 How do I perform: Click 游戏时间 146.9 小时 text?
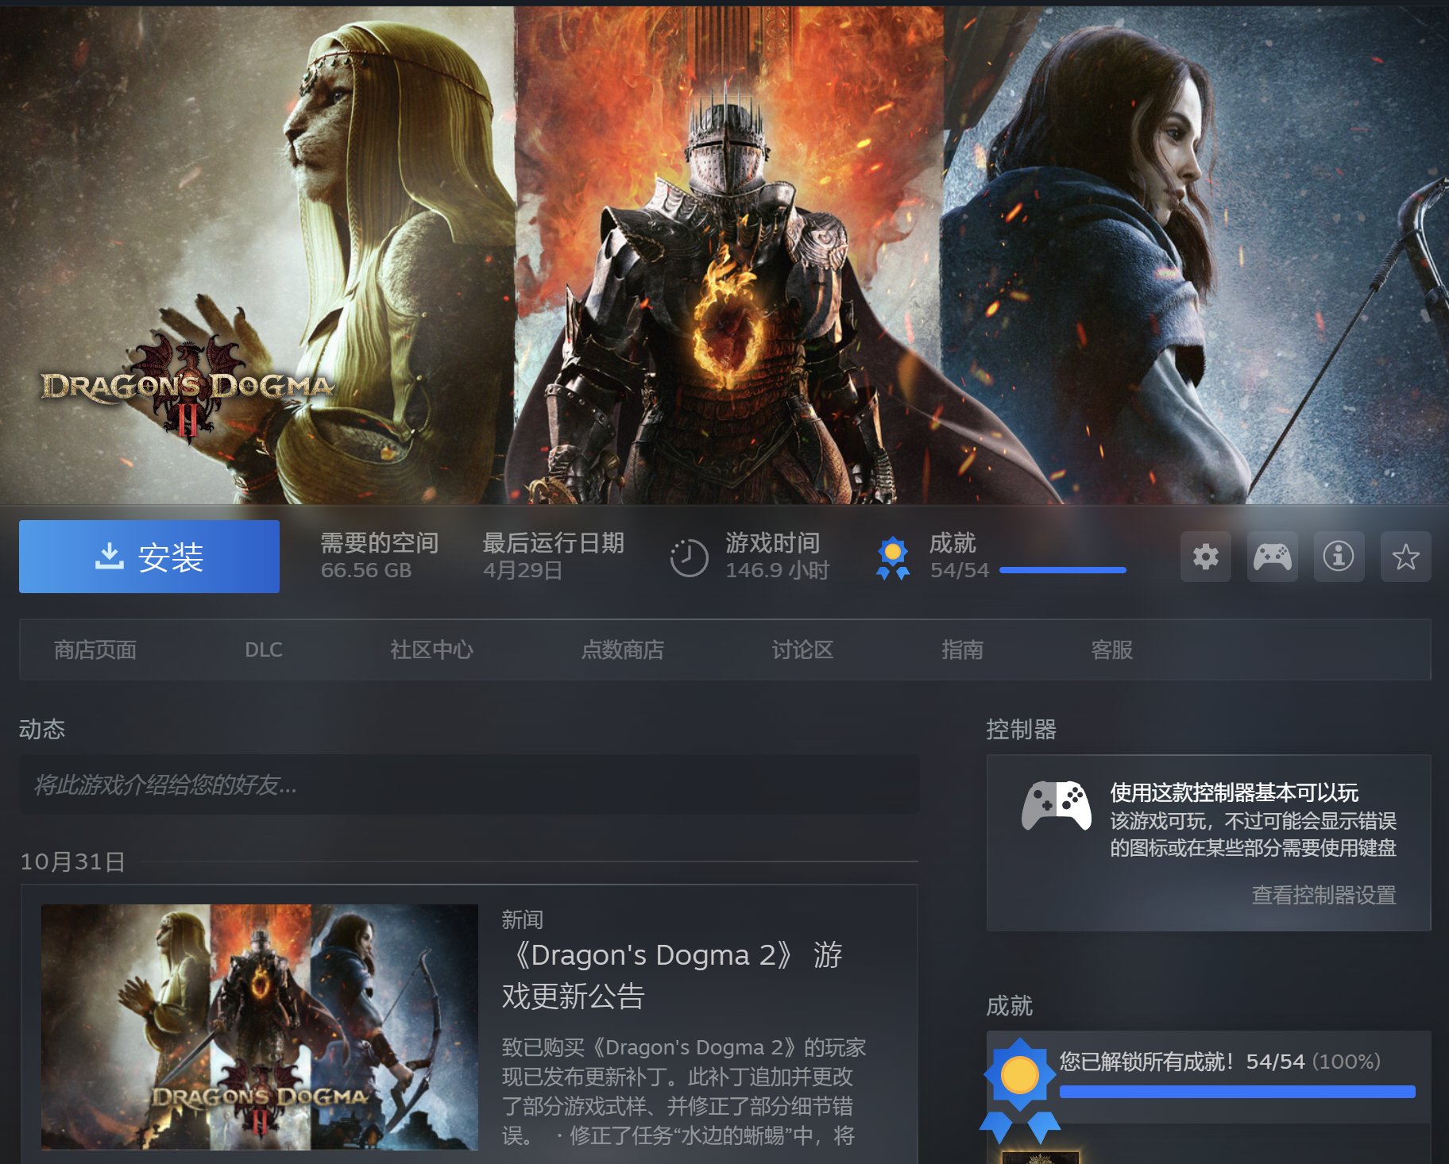[777, 556]
